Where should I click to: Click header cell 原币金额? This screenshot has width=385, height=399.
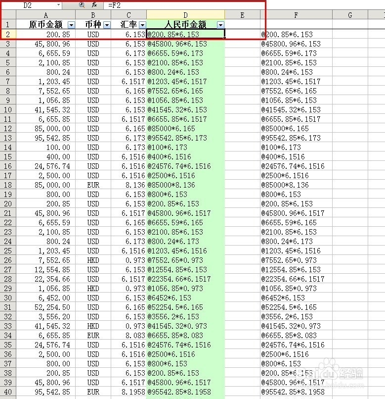[46, 24]
